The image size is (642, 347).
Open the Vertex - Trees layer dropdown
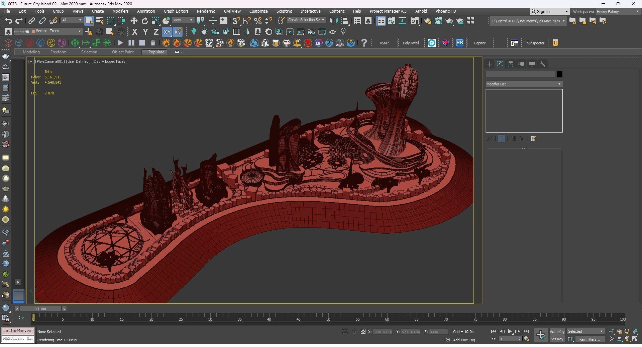coord(57,31)
